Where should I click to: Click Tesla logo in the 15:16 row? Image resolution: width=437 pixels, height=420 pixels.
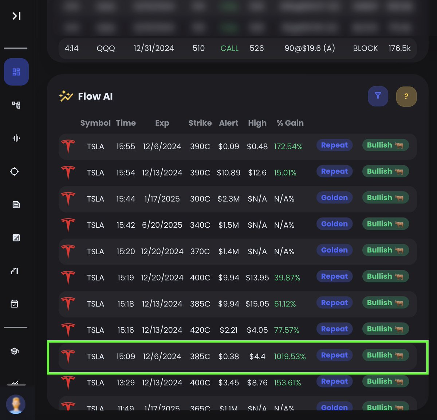pos(68,330)
